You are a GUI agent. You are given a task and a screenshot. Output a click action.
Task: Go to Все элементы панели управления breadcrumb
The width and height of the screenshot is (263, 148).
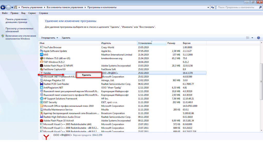pos(65,7)
